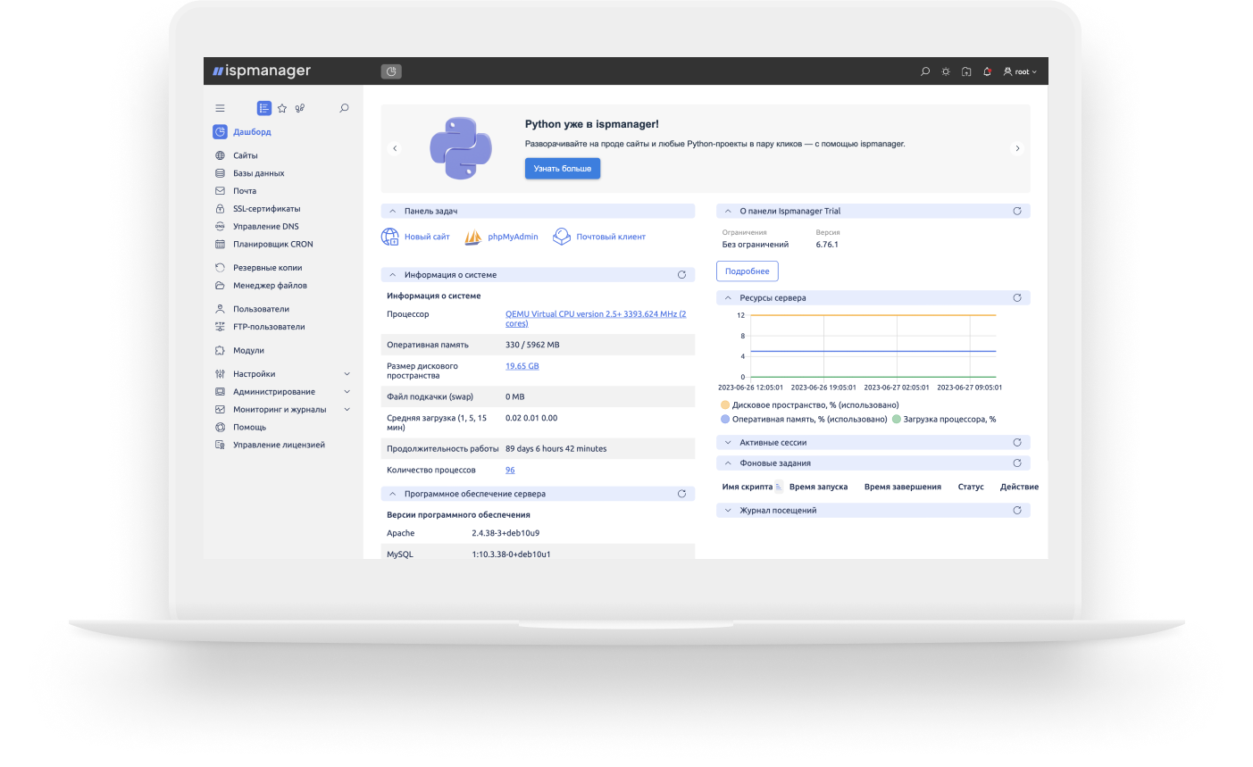Click process count link 96
Viewport: 1253px width, 767px height.
point(510,470)
